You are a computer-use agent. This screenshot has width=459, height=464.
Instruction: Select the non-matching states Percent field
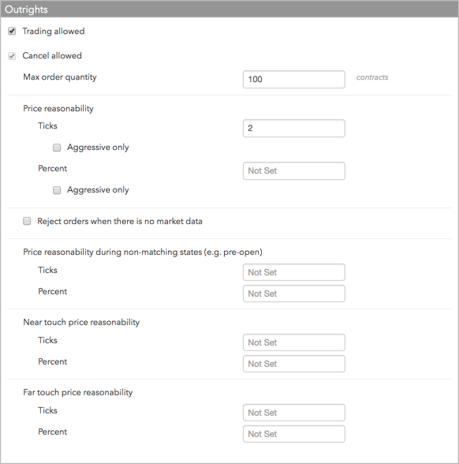tap(294, 294)
